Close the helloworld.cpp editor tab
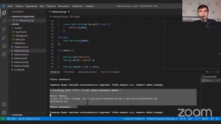Screen dimensions: 221x124 click(x=69, y=12)
